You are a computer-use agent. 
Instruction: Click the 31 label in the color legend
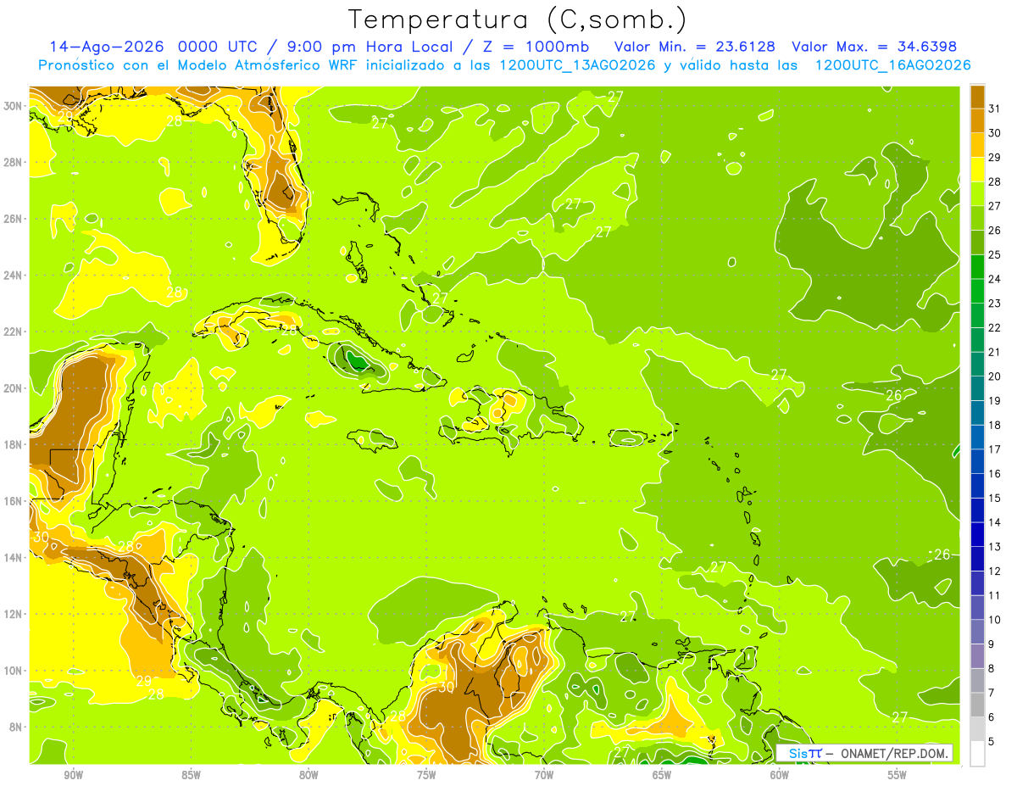(994, 109)
